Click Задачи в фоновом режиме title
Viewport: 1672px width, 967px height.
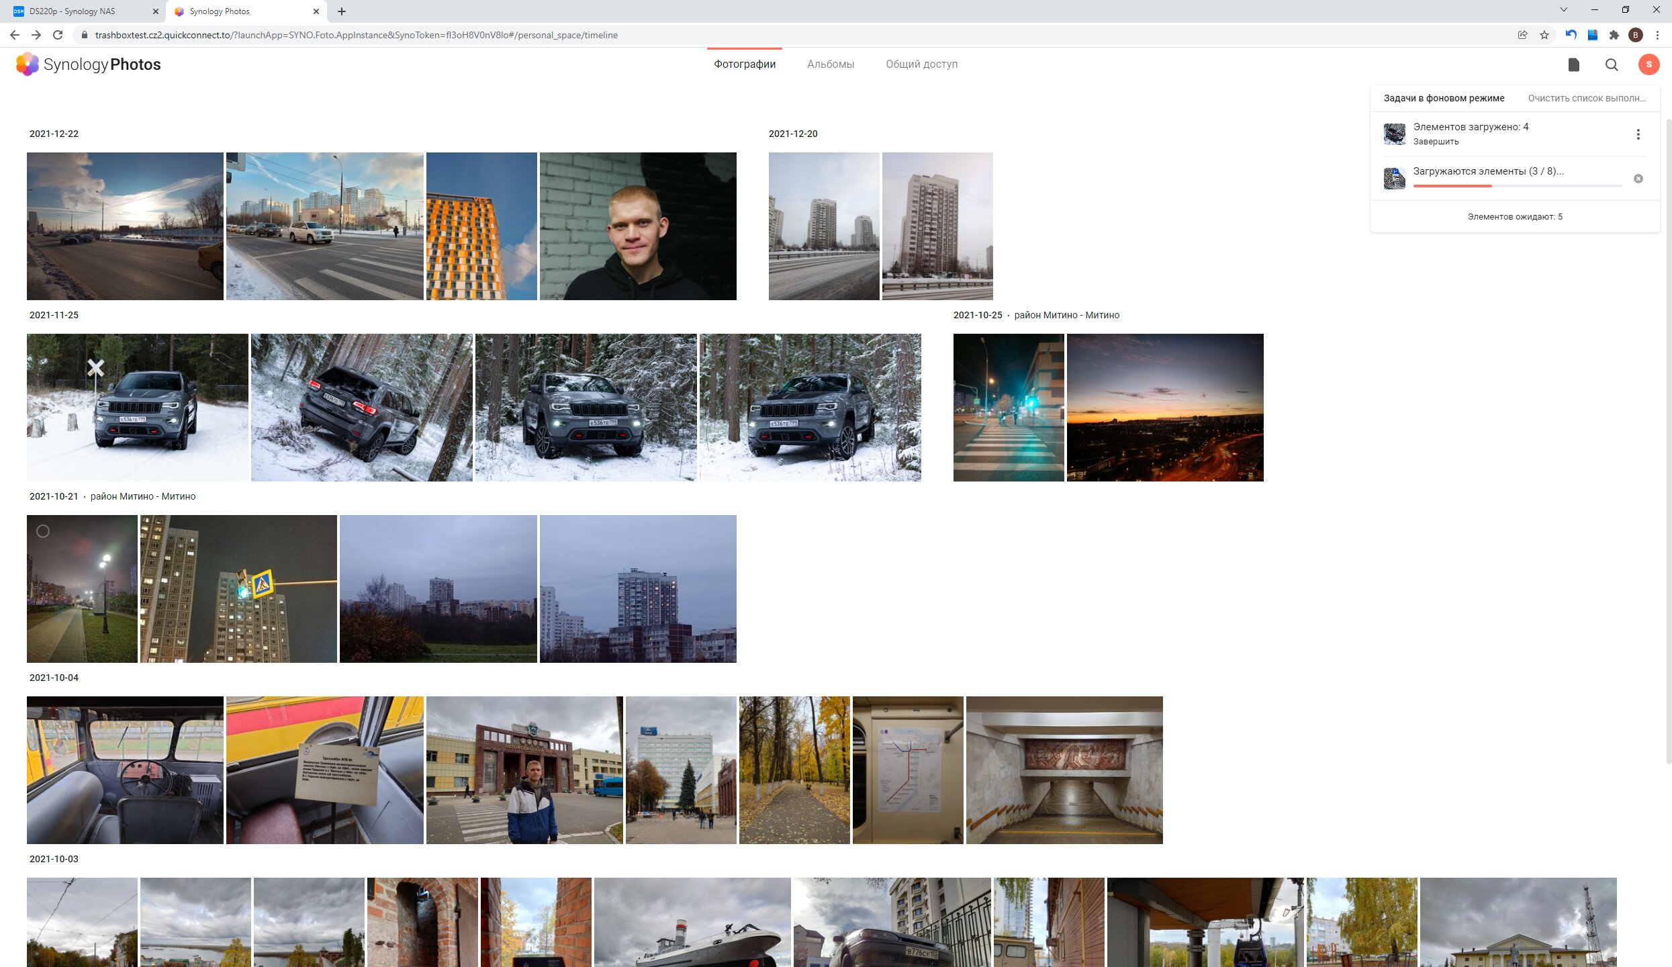(1444, 98)
